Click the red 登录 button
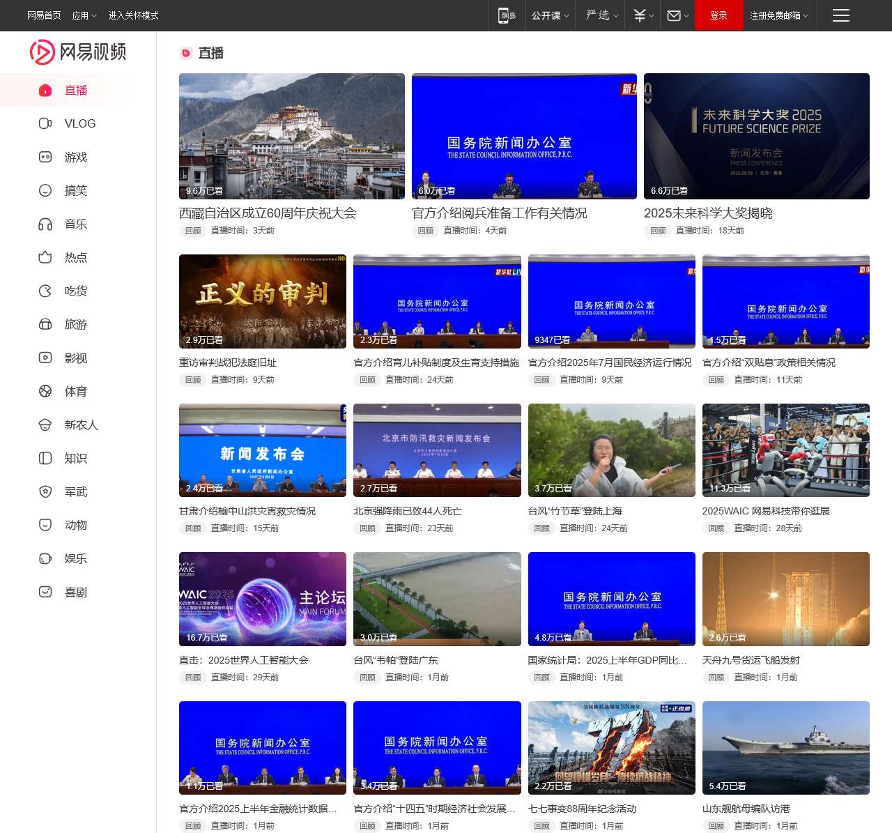Image resolution: width=892 pixels, height=833 pixels. (718, 15)
